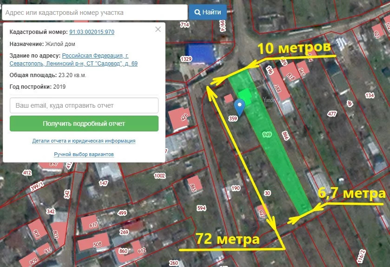Focus the address or cadastral number search field
The width and height of the screenshot is (390, 267).
tap(94, 13)
